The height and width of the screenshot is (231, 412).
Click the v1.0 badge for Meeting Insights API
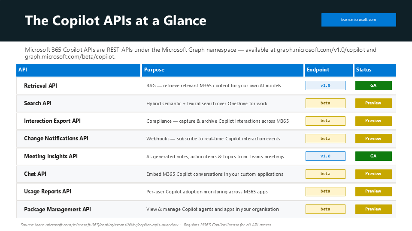(325, 156)
